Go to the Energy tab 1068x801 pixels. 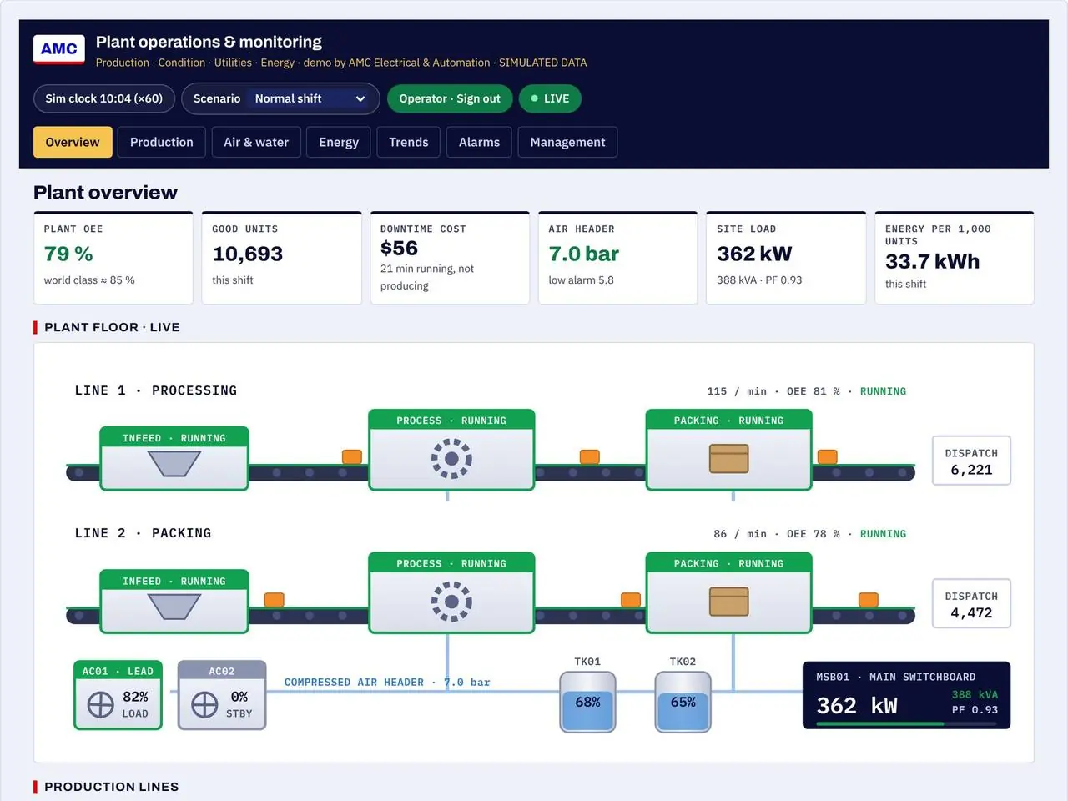pos(339,142)
